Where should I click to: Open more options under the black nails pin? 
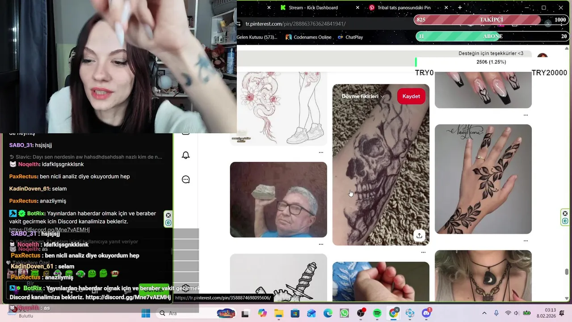[526, 115]
